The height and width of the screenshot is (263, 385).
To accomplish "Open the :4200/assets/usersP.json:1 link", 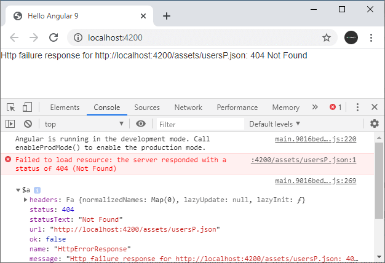I will (303, 160).
